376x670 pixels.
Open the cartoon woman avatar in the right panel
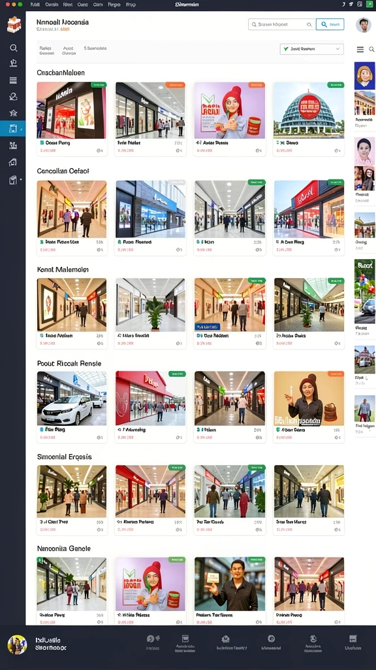point(365,76)
